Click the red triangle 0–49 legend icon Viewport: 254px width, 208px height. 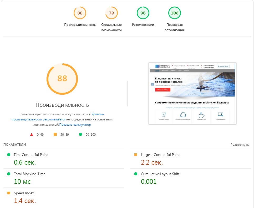pos(32,134)
